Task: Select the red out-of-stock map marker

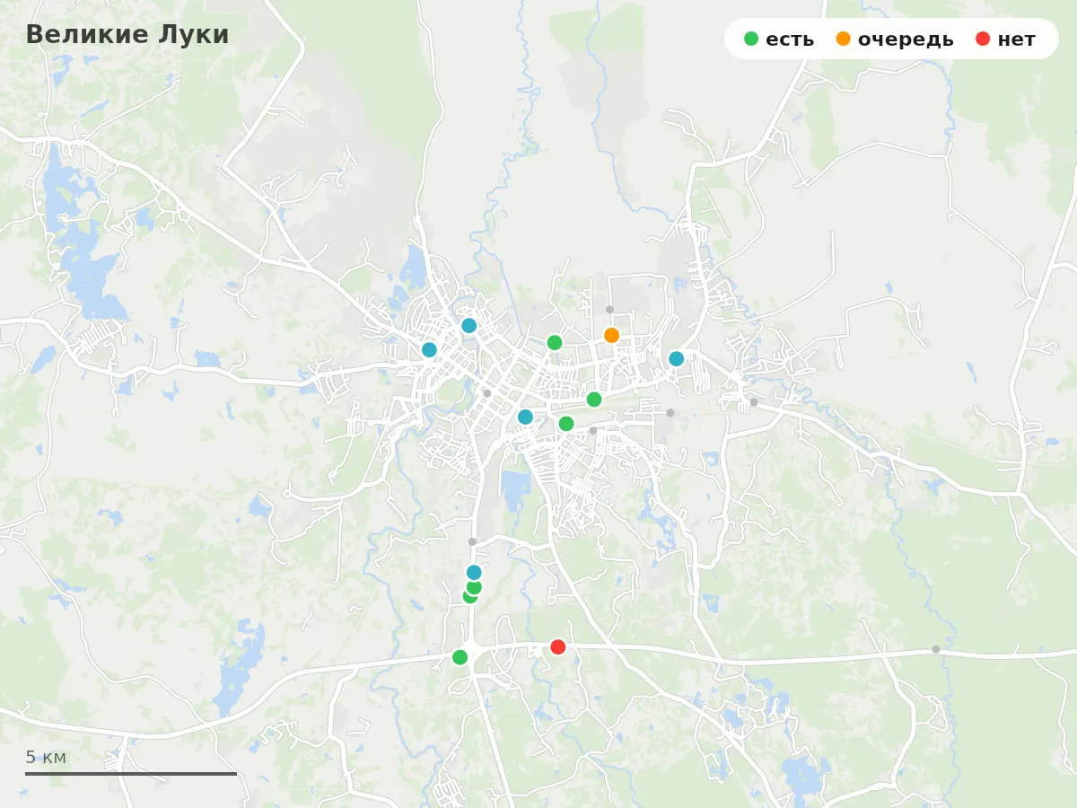Action: pyautogui.click(x=557, y=646)
